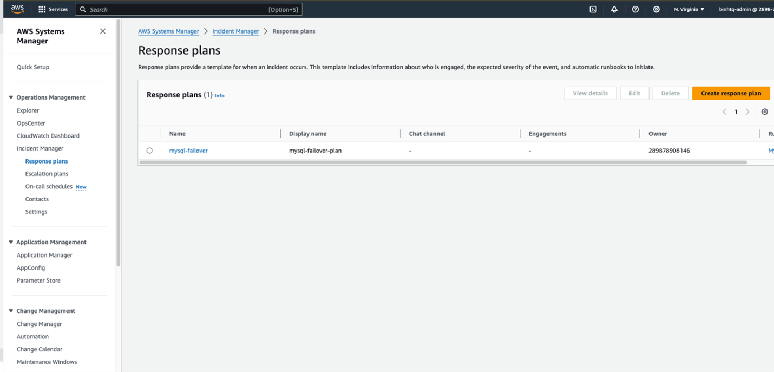Open the help question mark menu

(x=635, y=9)
